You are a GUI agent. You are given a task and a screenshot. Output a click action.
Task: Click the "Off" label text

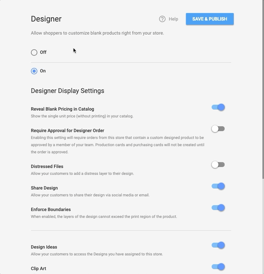point(43,52)
